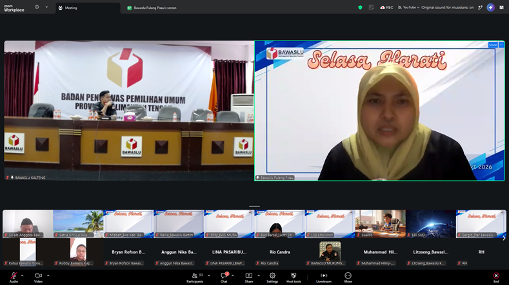Select Sergio_Staf Bawaslu thumbnail

(481, 224)
